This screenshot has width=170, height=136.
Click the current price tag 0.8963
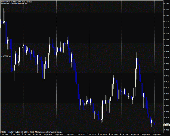[166, 125]
